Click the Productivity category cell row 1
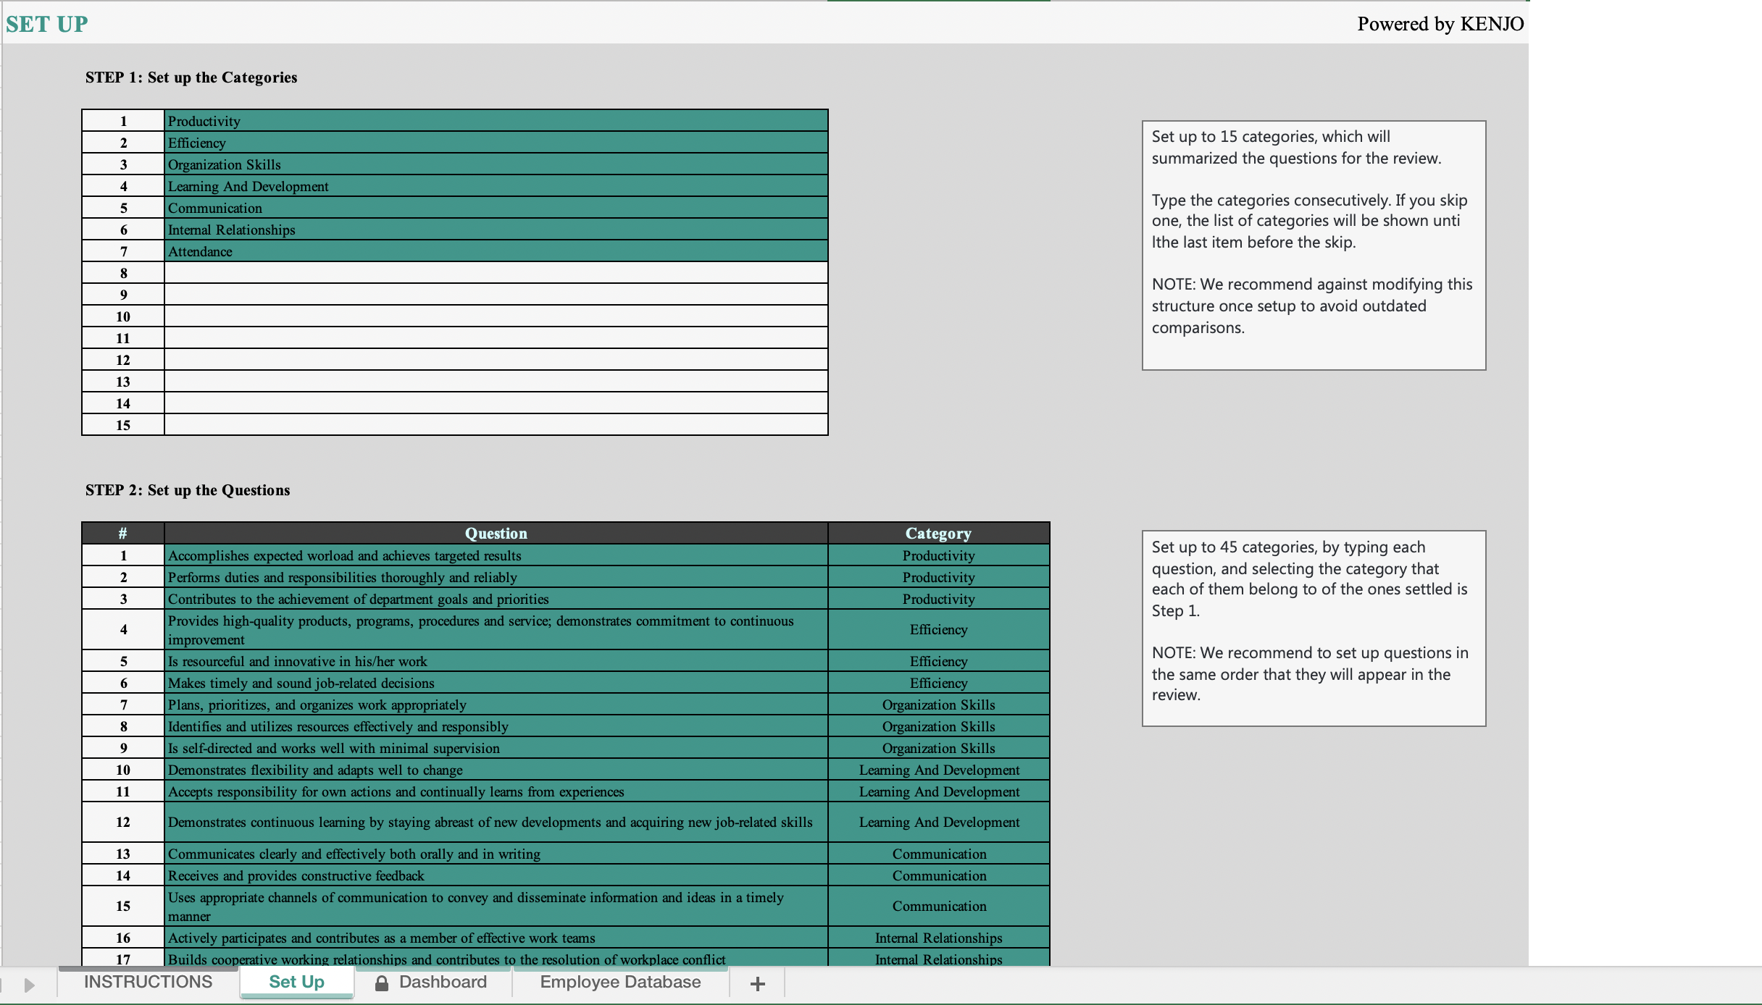Image resolution: width=1762 pixels, height=1005 pixels. [x=495, y=121]
